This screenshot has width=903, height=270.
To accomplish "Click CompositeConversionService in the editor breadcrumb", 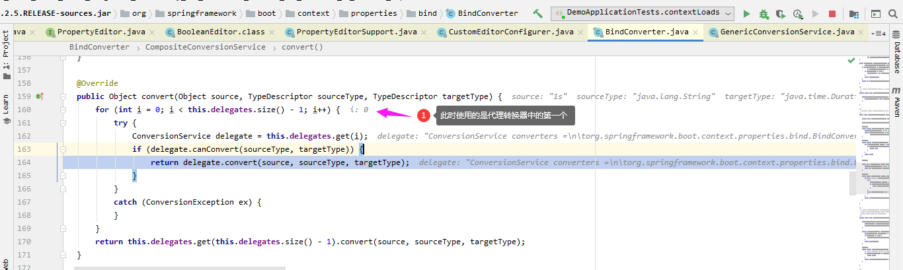I will (x=206, y=47).
